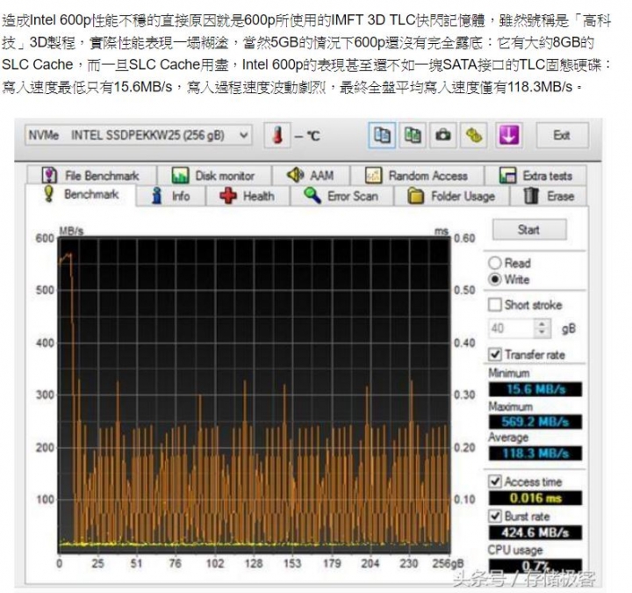The image size is (632, 593).
Task: Click the Erase trash can icon
Action: 531,196
